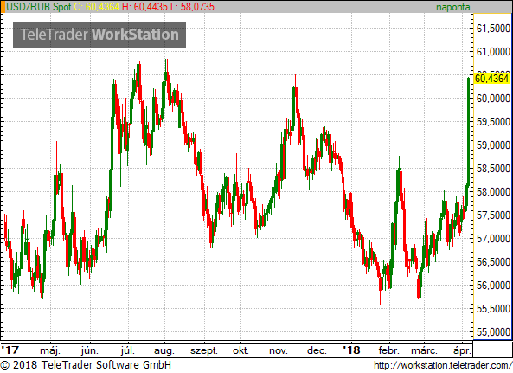Select the 'máj.' month on time axis
The image size is (513, 373).
[50, 351]
